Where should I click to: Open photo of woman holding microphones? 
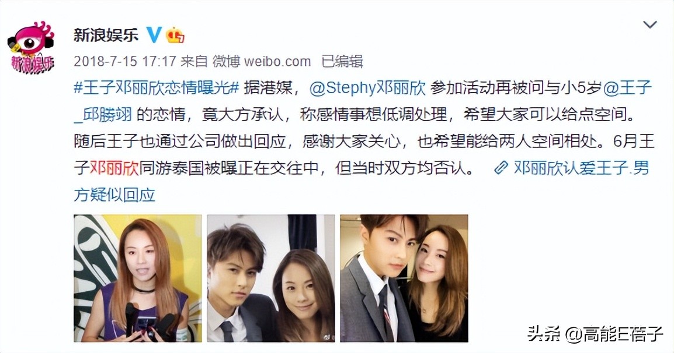(138, 278)
